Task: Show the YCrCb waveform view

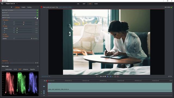Action: 15,69
